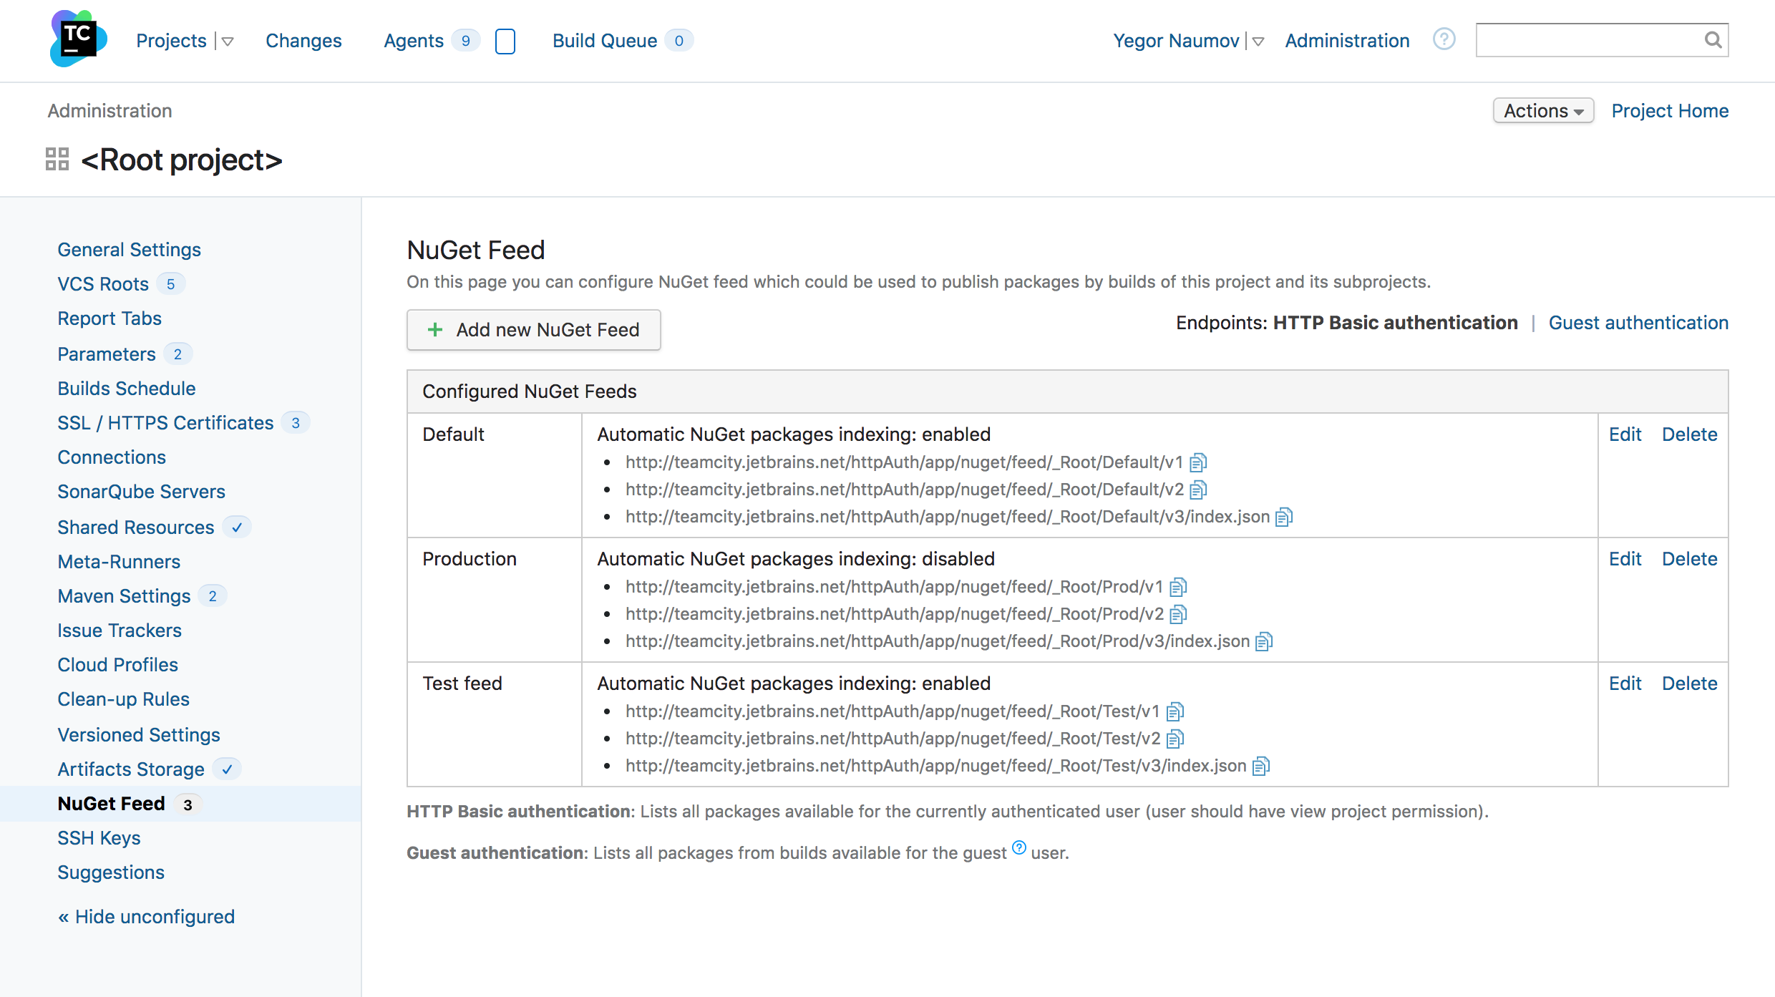Edit the Test feed
Image resolution: width=1775 pixels, height=997 pixels.
tap(1625, 684)
